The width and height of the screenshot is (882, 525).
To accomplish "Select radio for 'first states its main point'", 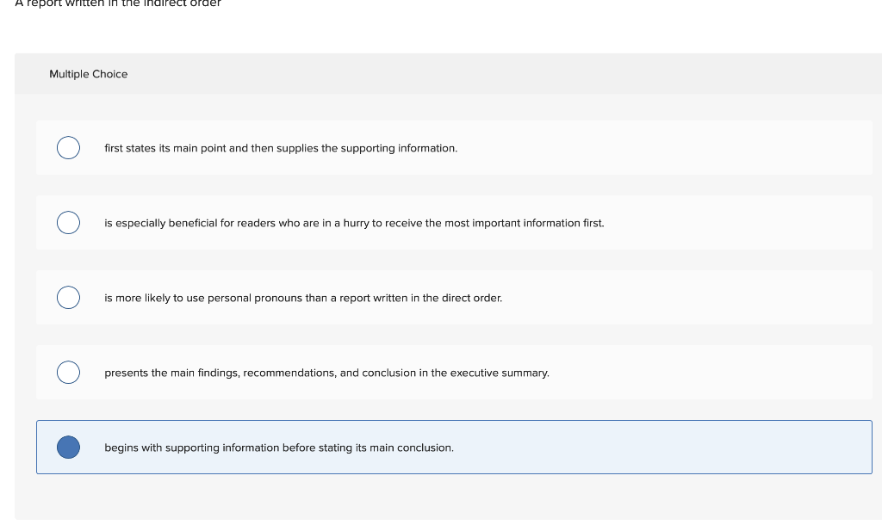I will tap(68, 148).
